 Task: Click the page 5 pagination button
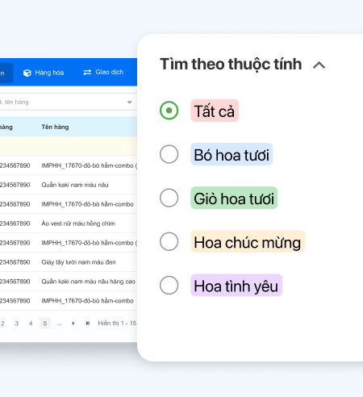(45, 324)
